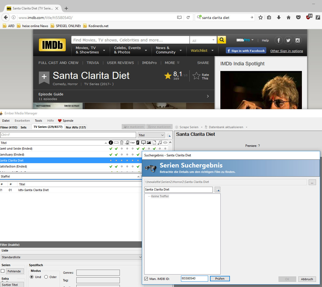Reload the page with the browser refresh icon
The width and height of the screenshot is (322, 287).
tap(188, 17)
